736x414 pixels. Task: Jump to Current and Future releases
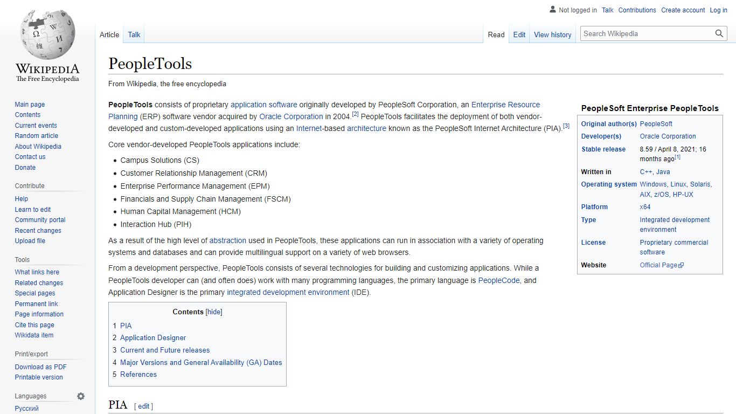(x=165, y=350)
